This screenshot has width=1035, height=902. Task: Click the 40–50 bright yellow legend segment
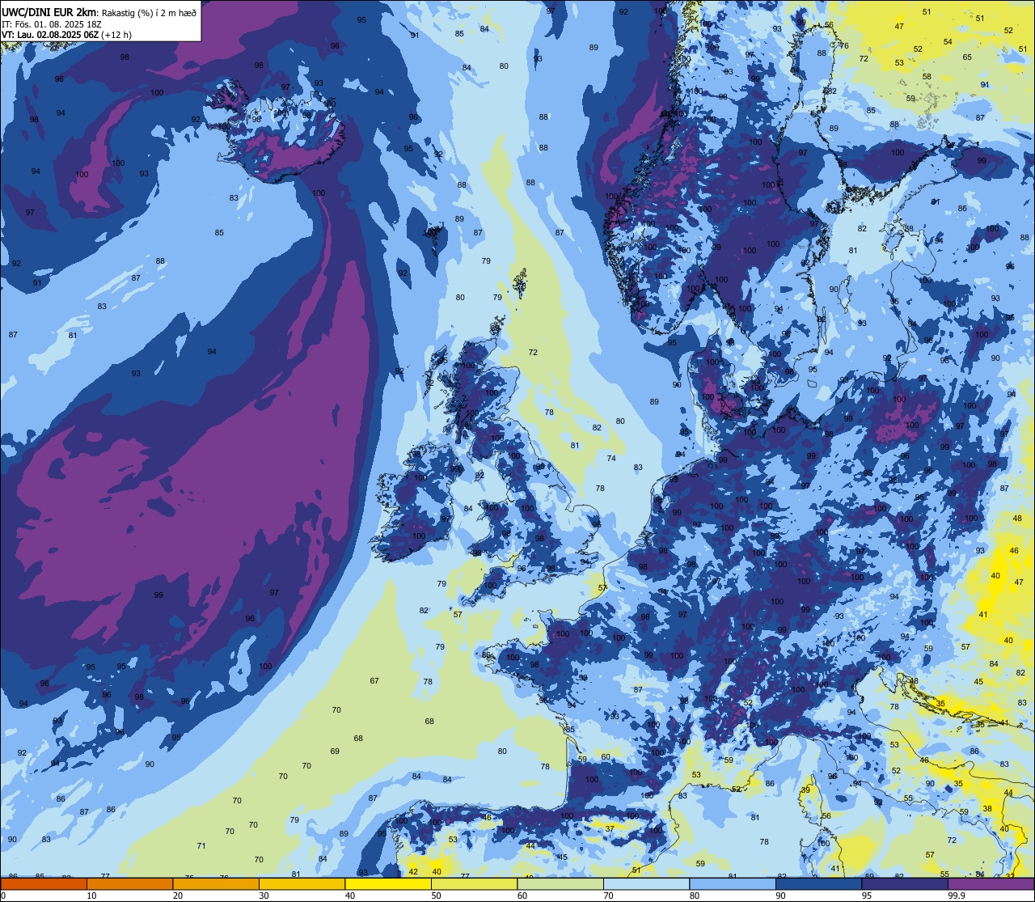(388, 884)
